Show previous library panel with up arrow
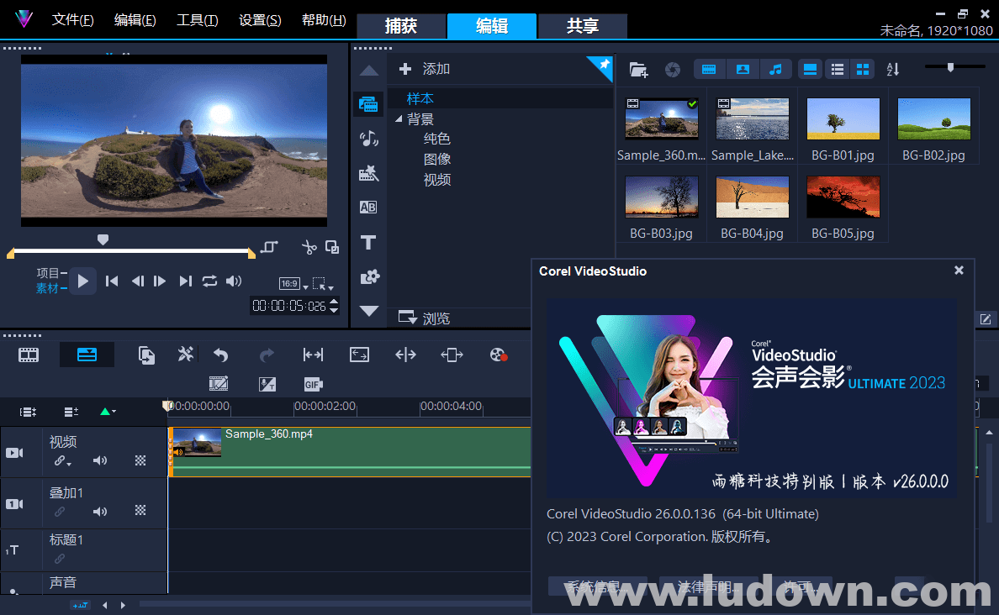 tap(369, 71)
